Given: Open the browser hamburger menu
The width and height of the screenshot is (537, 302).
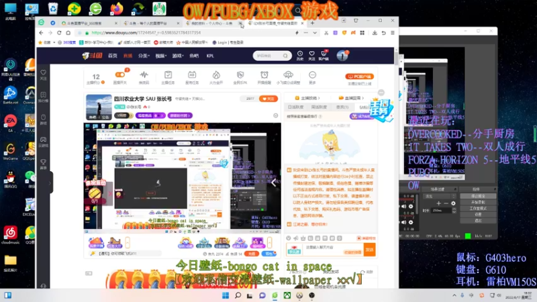Looking at the screenshot, I should pos(393,32).
